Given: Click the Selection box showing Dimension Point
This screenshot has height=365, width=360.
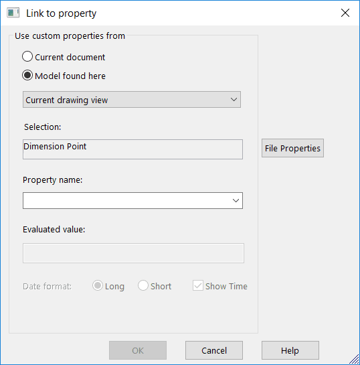Looking at the screenshot, I should tap(132, 149).
